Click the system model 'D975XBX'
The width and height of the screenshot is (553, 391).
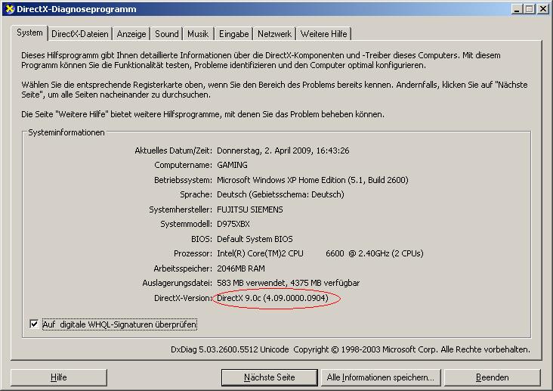(x=233, y=224)
